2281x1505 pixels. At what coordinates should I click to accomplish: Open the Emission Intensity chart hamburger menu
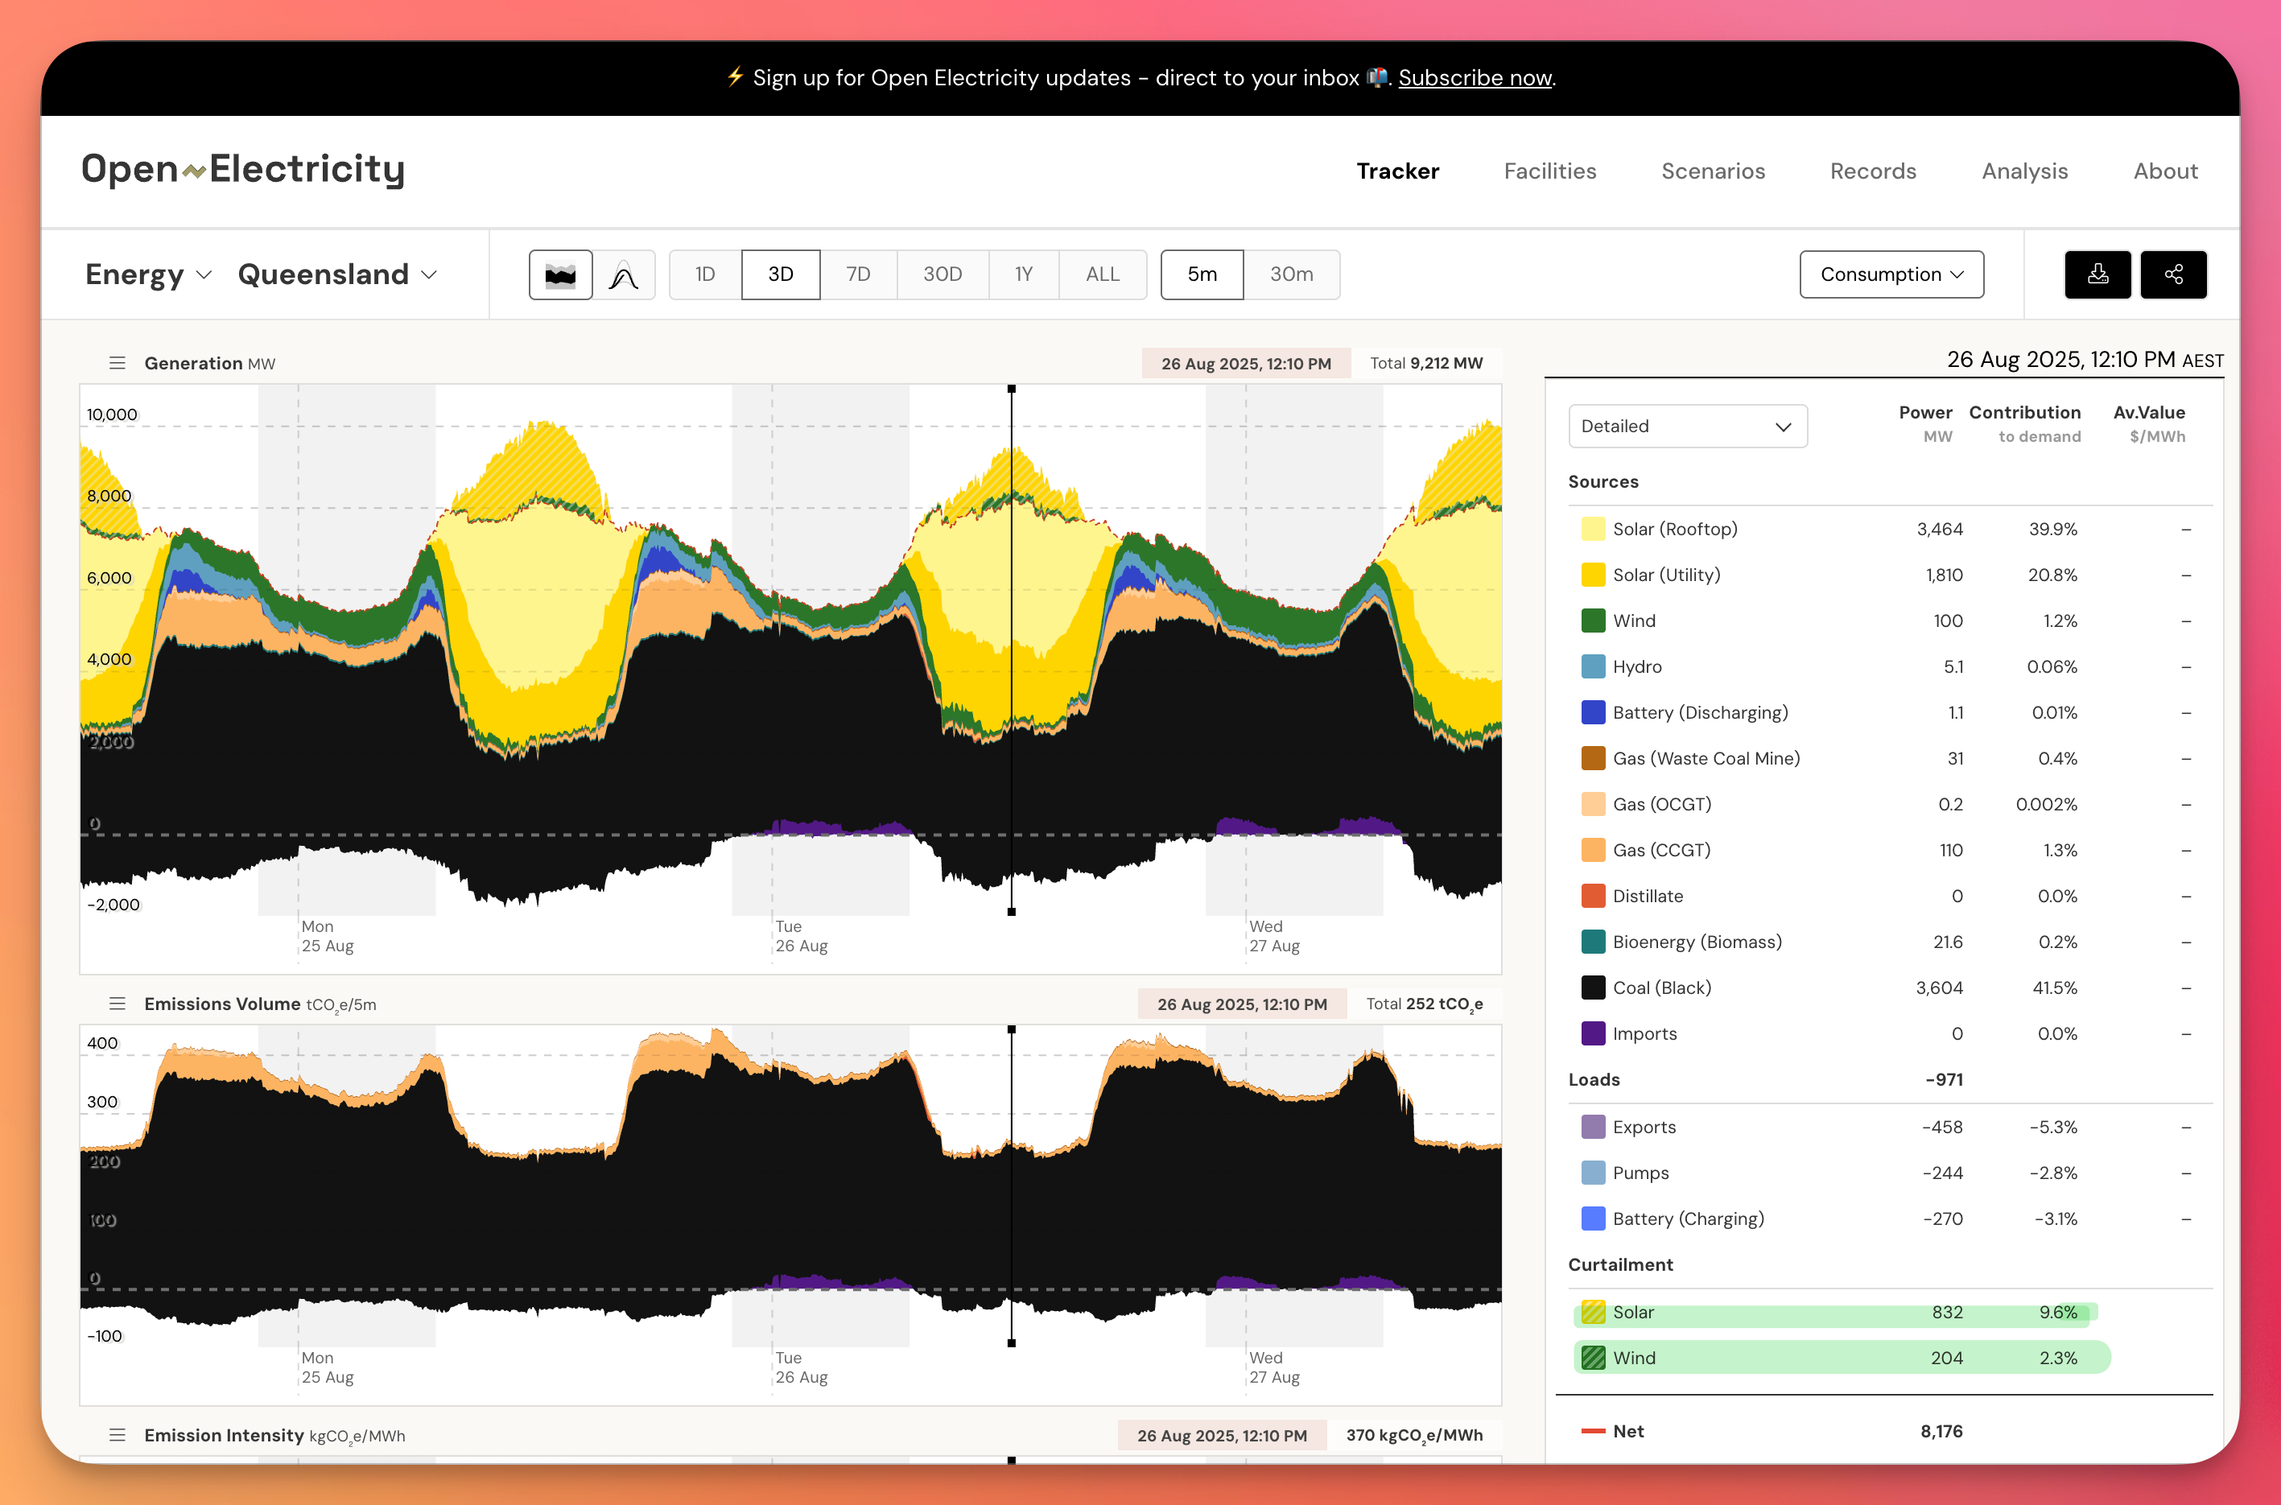coord(117,1436)
